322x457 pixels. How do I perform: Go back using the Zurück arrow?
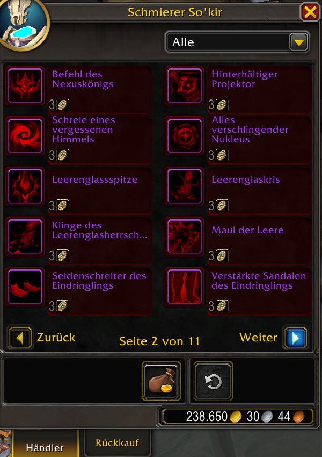tap(20, 338)
